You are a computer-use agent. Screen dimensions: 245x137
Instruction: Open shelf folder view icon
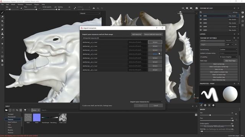click(x=6, y=110)
